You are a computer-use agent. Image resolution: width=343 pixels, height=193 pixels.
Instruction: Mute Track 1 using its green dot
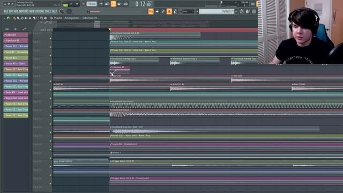50,39
